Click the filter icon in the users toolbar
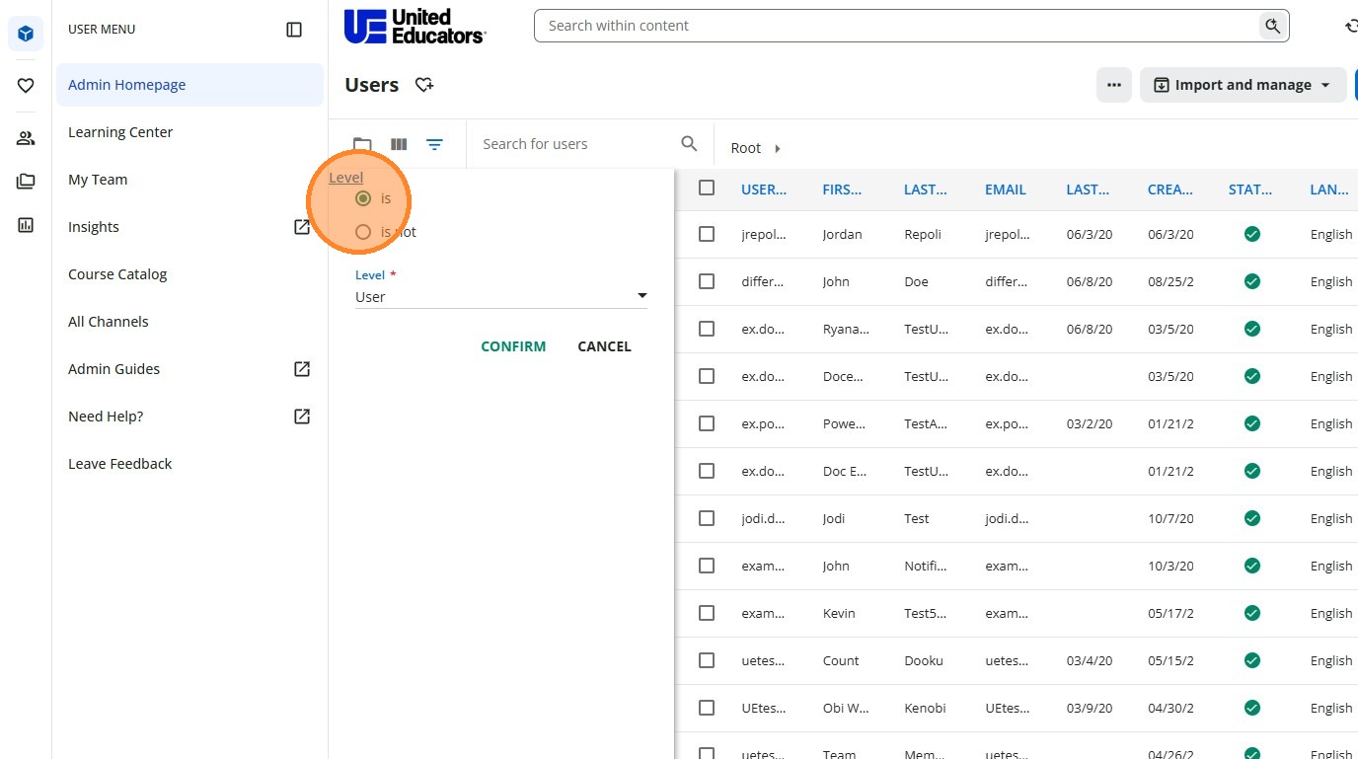 pyautogui.click(x=434, y=144)
